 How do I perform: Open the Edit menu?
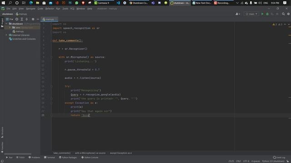pyautogui.click(x=15, y=9)
